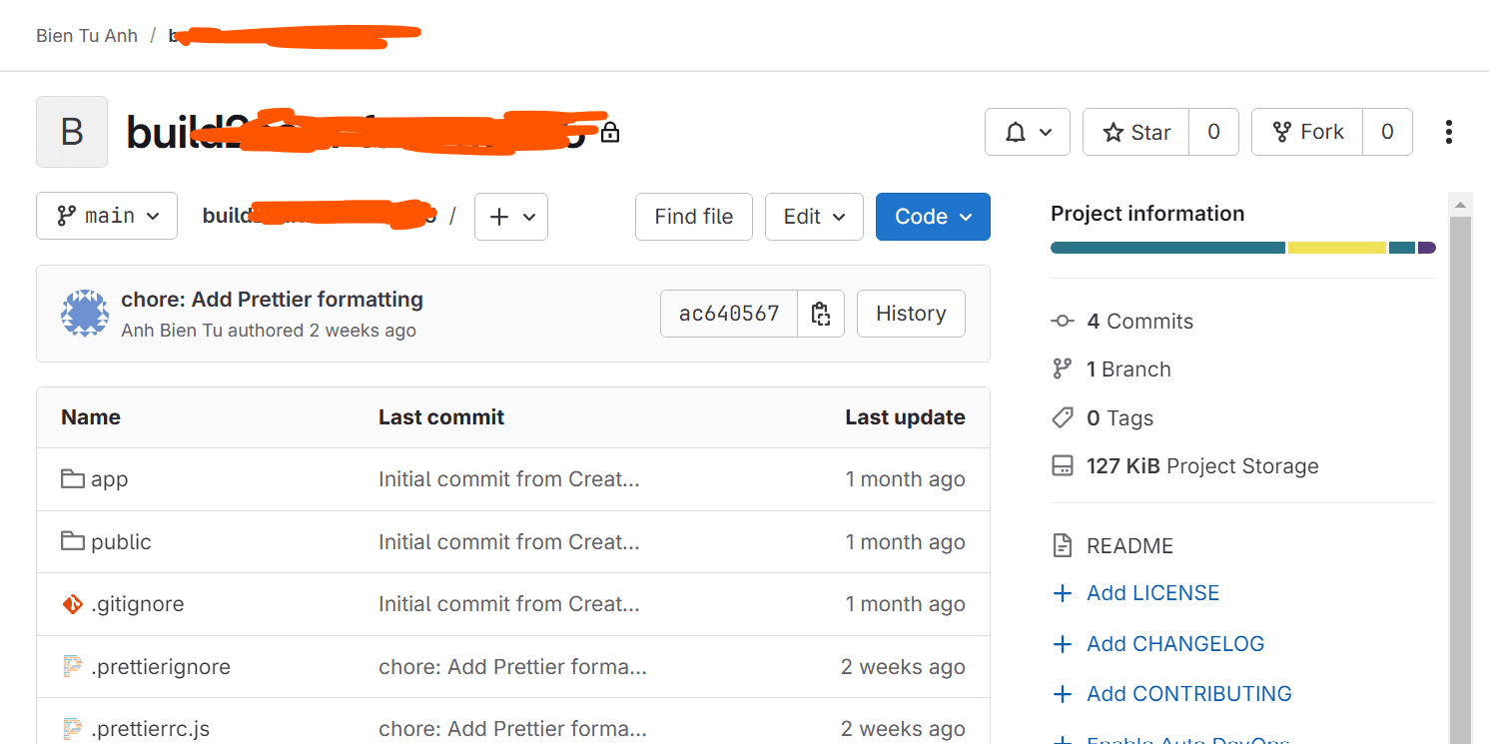The image size is (1489, 744).
Task: Click the Git icon beside .gitignore
Action: point(71,603)
